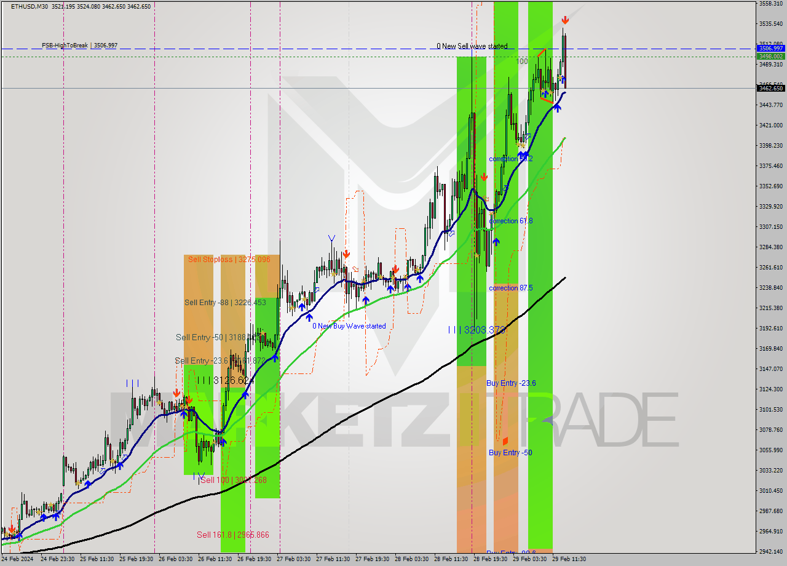The image size is (787, 566).
Task: Click the 3284.380 price axis value
Action: (x=770, y=247)
